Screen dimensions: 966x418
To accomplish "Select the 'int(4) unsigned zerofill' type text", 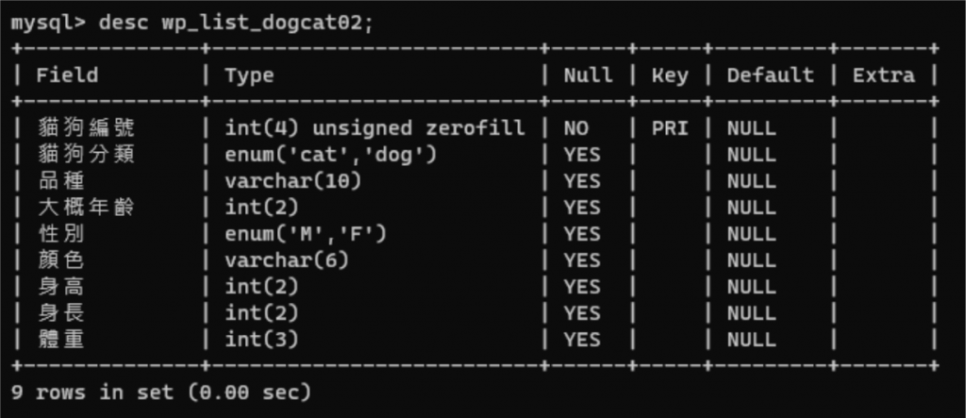I will click(x=375, y=127).
